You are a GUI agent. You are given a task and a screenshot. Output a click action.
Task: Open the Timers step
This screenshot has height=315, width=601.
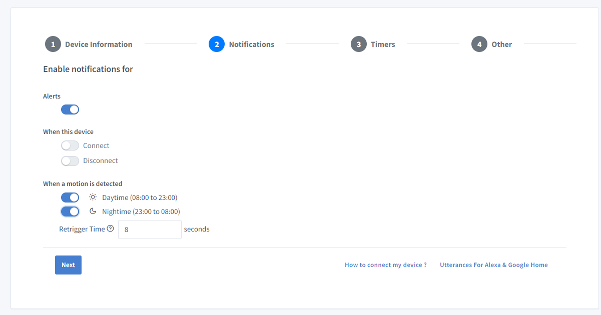383,44
